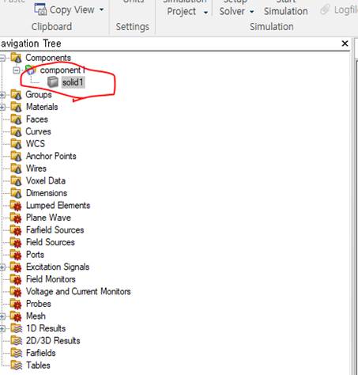Screen dimensions: 358x375
Task: Close the Navigation Tree panel
Action: (345, 44)
